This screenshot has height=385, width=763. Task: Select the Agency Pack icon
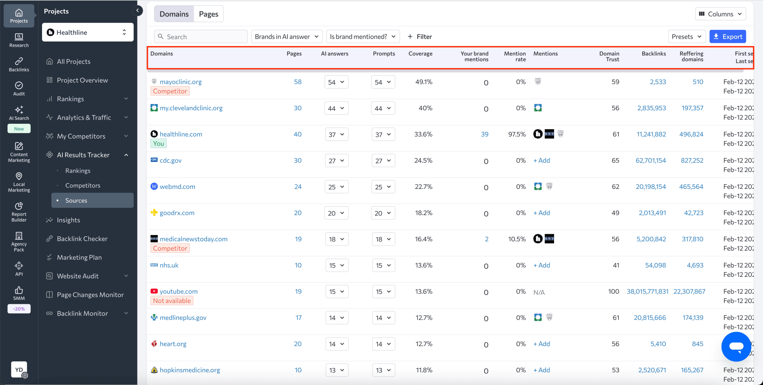point(18,241)
